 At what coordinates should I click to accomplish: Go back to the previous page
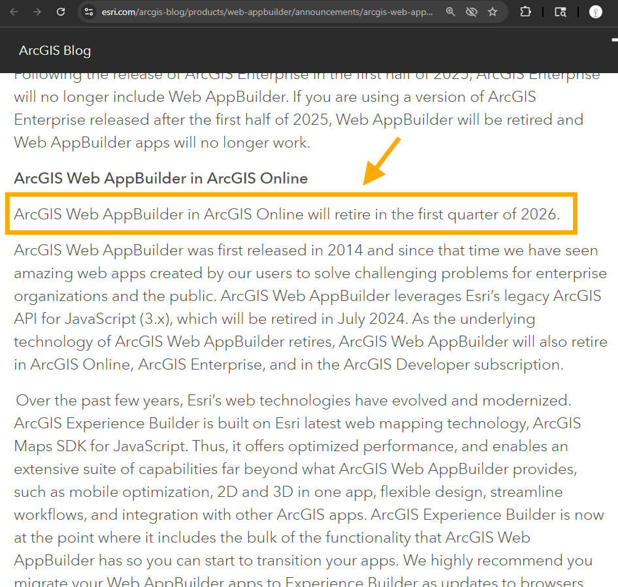tap(14, 12)
